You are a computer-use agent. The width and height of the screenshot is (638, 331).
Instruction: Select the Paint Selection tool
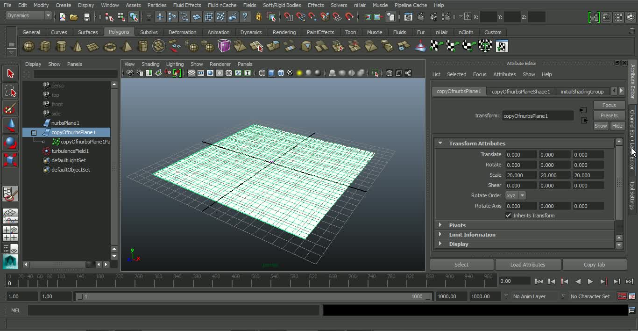(10, 109)
